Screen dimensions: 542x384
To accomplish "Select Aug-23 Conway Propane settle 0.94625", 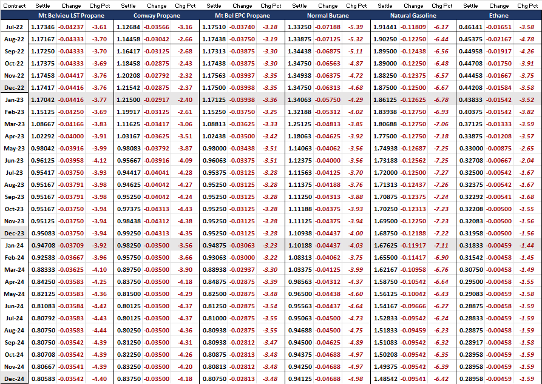I will (128, 185).
